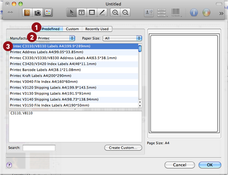The image size is (228, 175).
Task: Select Printec C3110/V8110 Labels A4 row
Action: coord(74,46)
